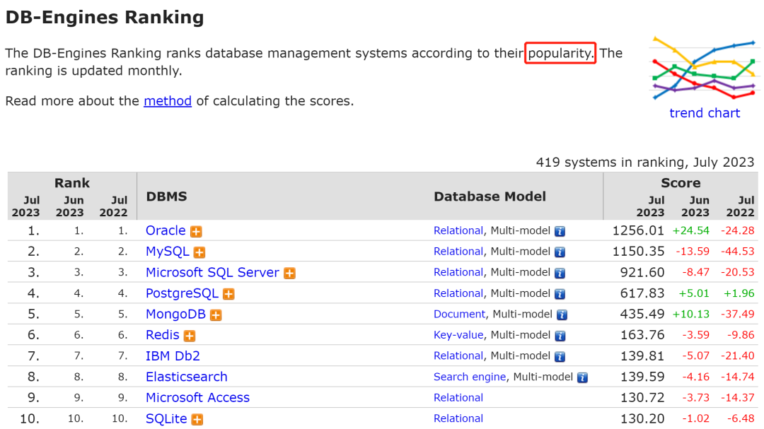The width and height of the screenshot is (764, 429).
Task: Follow the method link about score calculation
Action: 168,101
